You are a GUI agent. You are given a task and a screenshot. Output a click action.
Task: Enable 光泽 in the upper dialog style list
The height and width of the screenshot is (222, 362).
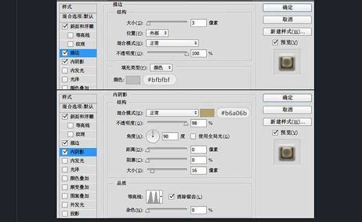[65, 79]
